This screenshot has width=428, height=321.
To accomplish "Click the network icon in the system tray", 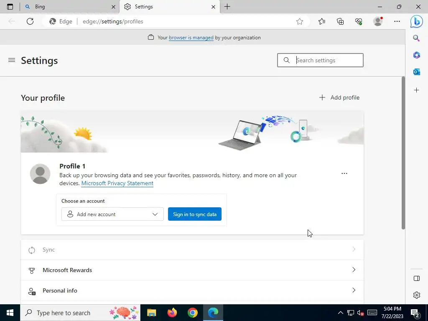I will tap(351, 313).
